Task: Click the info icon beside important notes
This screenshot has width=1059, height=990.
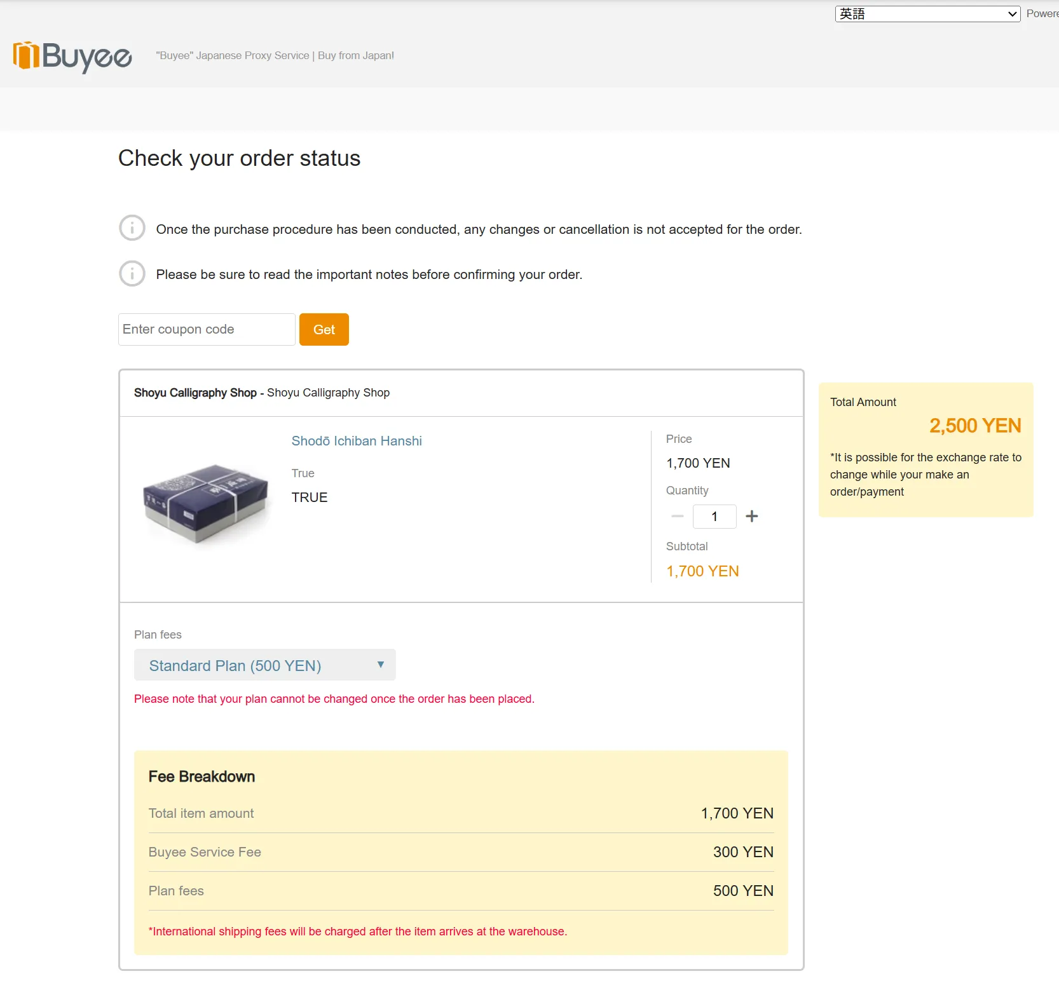Action: 132,273
